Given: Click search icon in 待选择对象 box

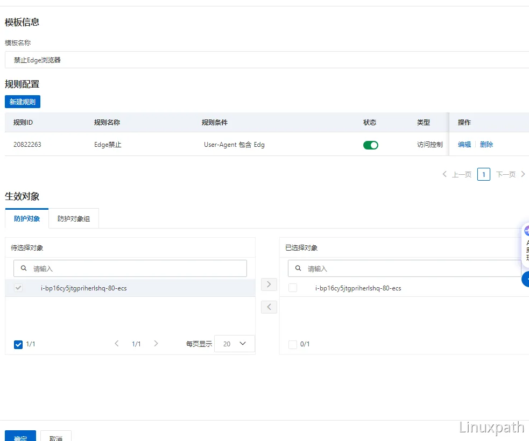Looking at the screenshot, I should point(24,268).
